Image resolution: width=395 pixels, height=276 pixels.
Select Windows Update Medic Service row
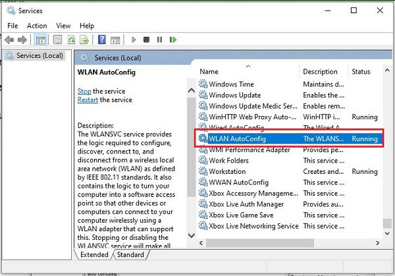[x=290, y=106]
